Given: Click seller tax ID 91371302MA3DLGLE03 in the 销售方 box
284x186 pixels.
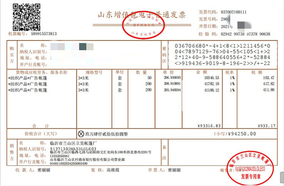Looking at the screenshot, I should pos(73,149).
